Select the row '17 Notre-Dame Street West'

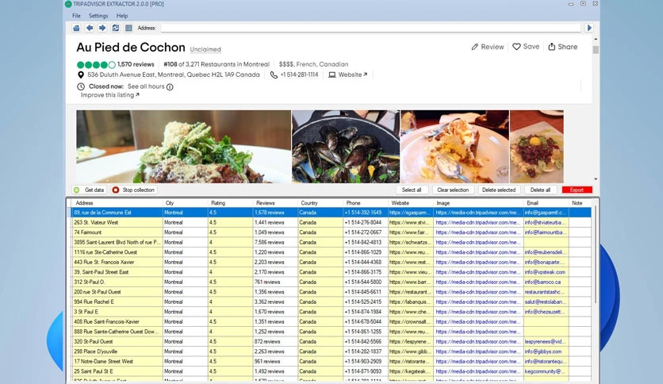coord(331,362)
